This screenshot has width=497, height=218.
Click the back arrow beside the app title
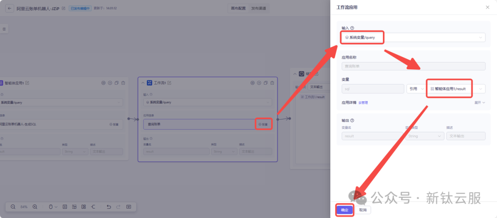(x=10, y=8)
